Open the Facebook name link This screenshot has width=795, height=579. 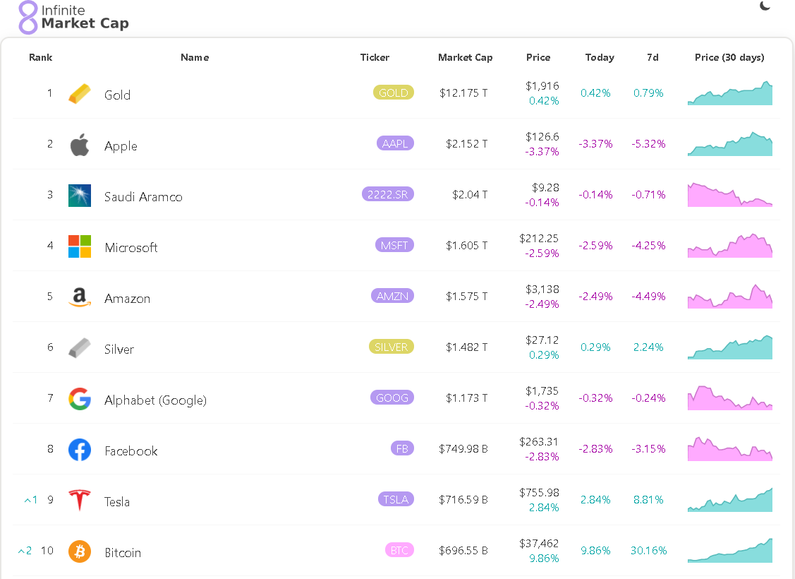click(131, 451)
